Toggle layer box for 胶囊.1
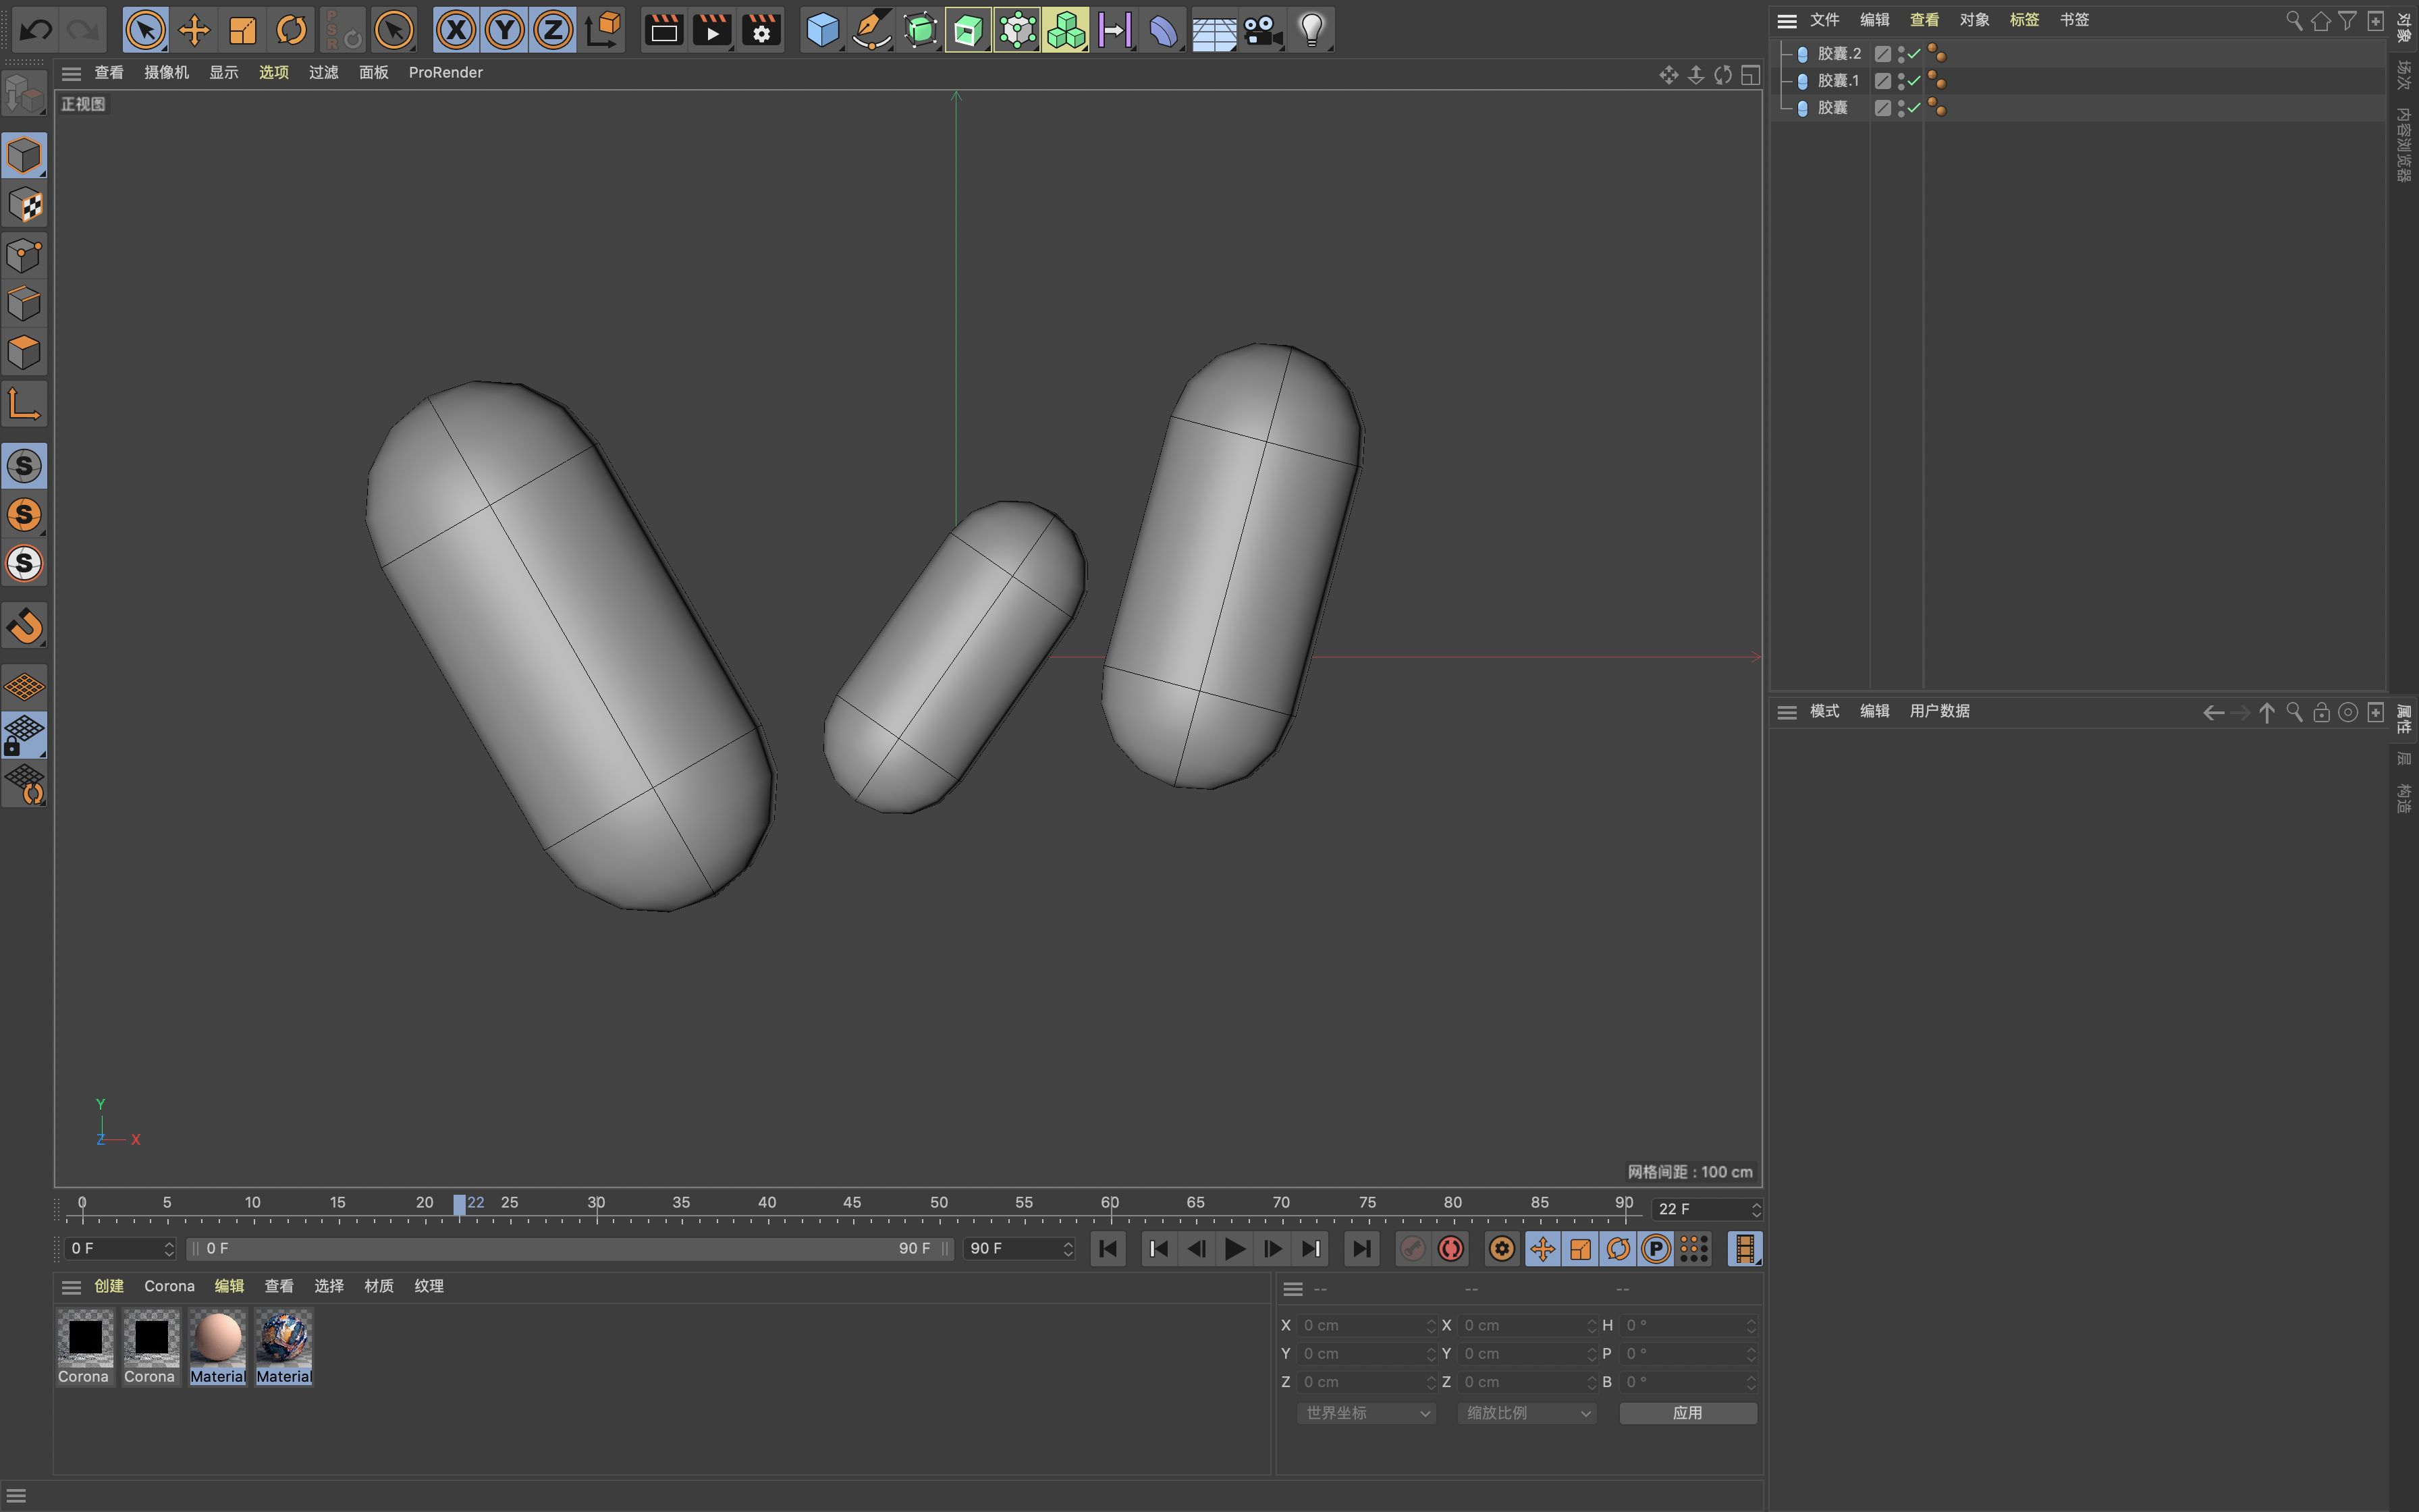 pos(1883,80)
